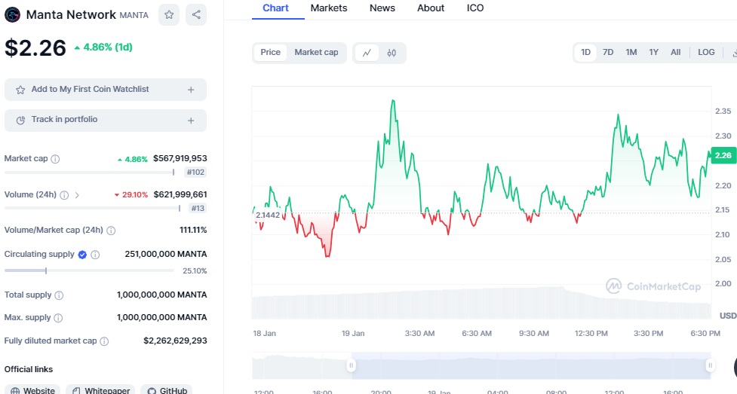Screen dimensions: 737x394
Task: Click the circulating supply progress bar
Action: click(x=89, y=271)
